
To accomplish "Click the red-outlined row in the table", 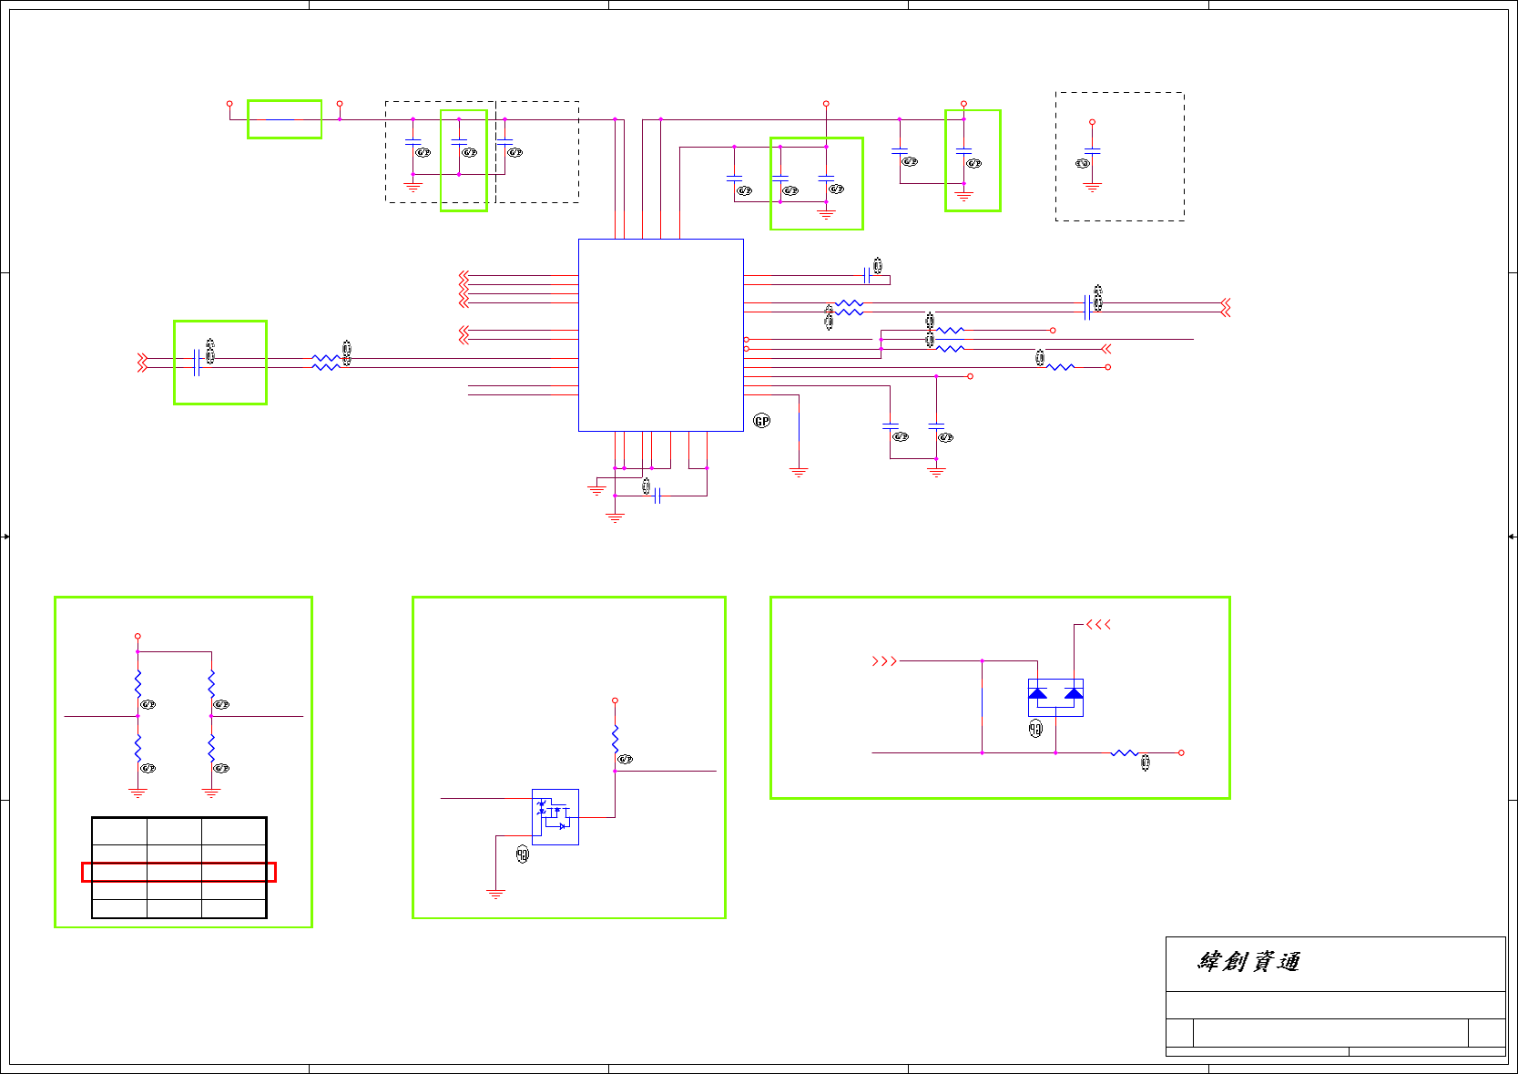I will pyautogui.click(x=178, y=872).
